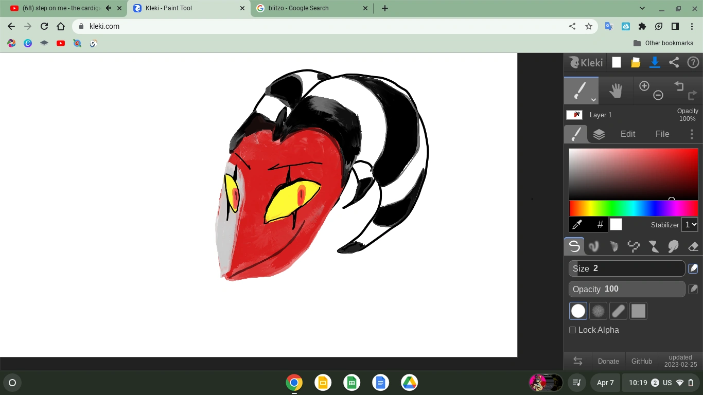Image resolution: width=703 pixels, height=395 pixels.
Task: Create a new image
Action: tap(616, 62)
